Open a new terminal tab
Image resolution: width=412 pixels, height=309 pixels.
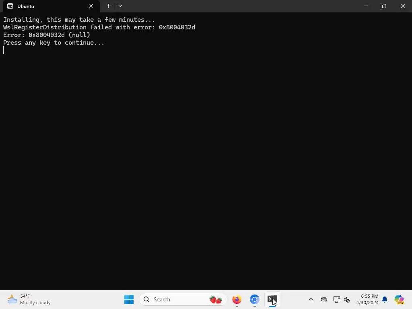[108, 6]
